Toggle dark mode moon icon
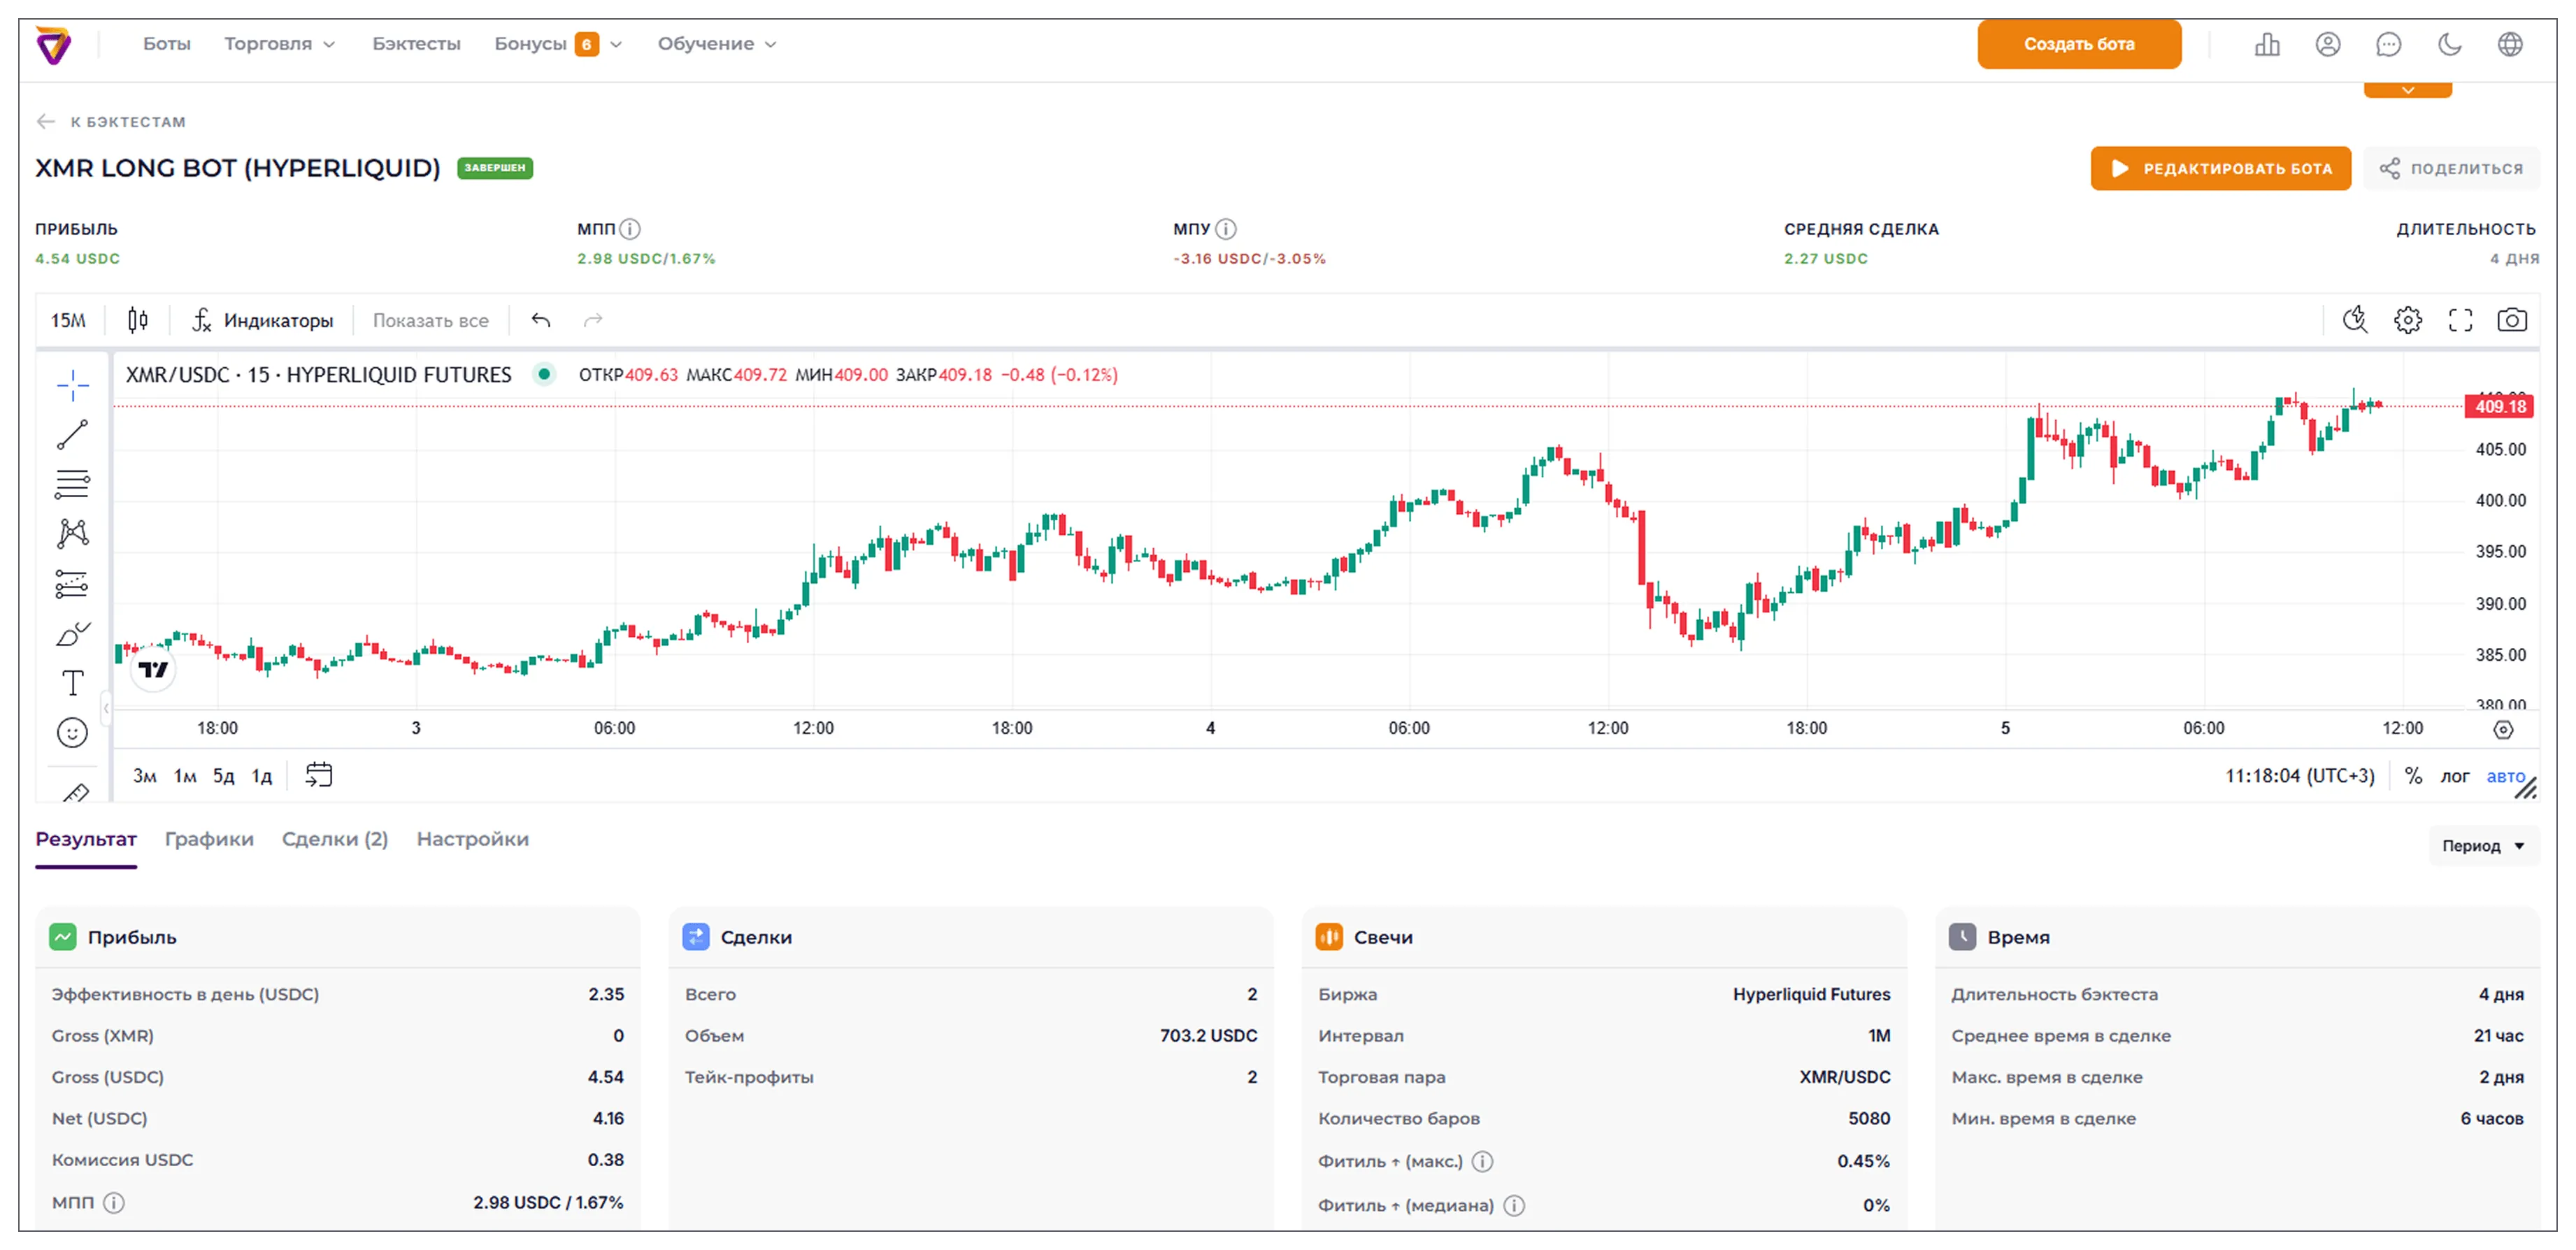2576x1250 pixels. pyautogui.click(x=2450, y=44)
